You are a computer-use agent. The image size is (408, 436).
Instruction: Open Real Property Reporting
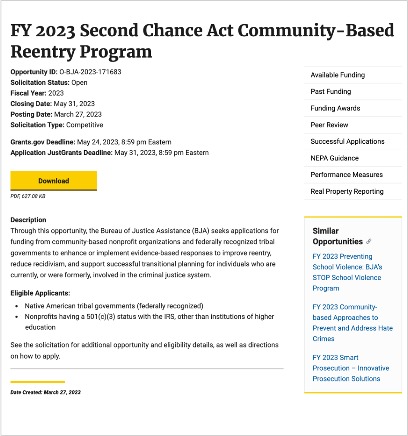(347, 191)
